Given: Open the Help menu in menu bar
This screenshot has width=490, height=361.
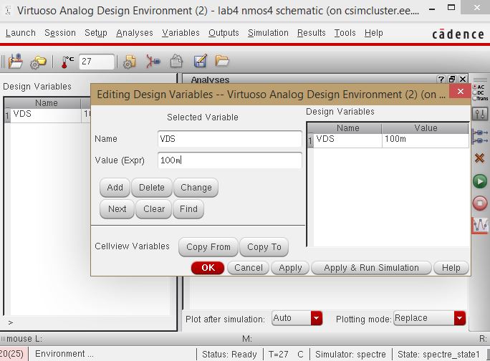Looking at the screenshot, I should click(x=373, y=33).
